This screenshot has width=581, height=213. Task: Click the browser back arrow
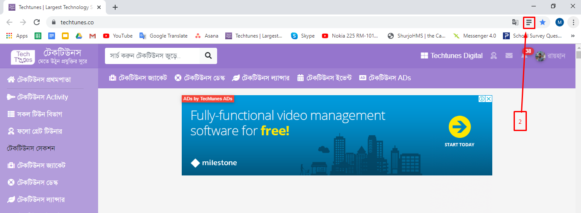(x=9, y=22)
